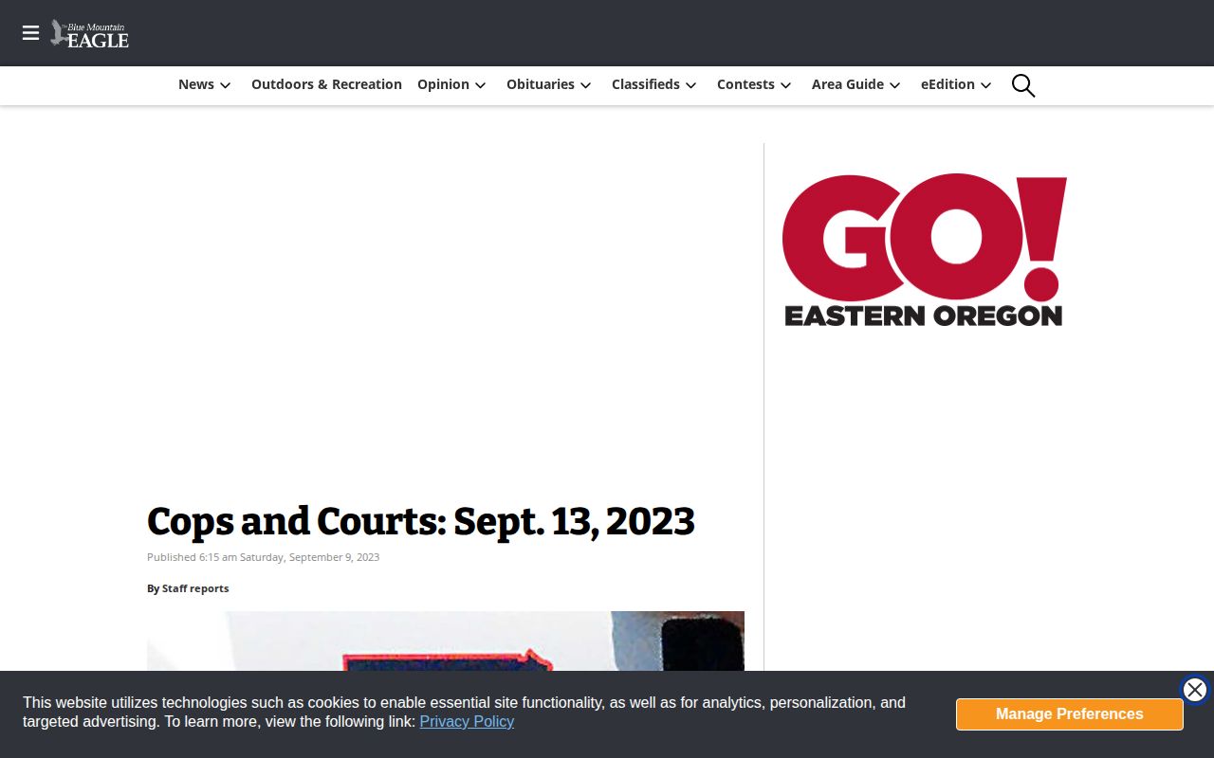1214x758 pixels.
Task: Open the hamburger menu icon
Action: tap(30, 33)
